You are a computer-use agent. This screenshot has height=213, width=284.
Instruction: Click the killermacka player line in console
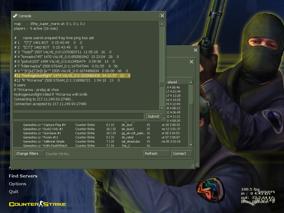click(66, 66)
